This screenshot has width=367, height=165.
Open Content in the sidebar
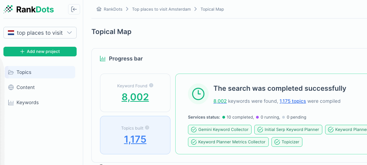(25, 87)
